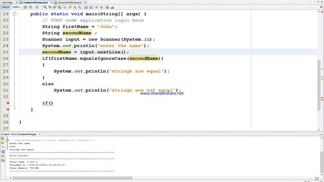Viewport: 324px width, 182px height.
Task: Click the Last Edit toolbar icon
Action: 25,7
